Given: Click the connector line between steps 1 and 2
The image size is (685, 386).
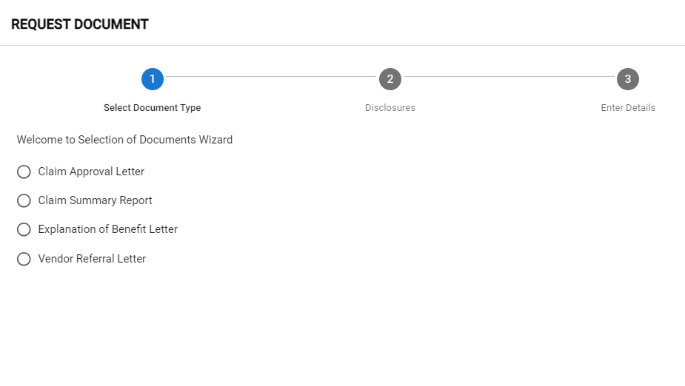Looking at the screenshot, I should coord(271,77).
